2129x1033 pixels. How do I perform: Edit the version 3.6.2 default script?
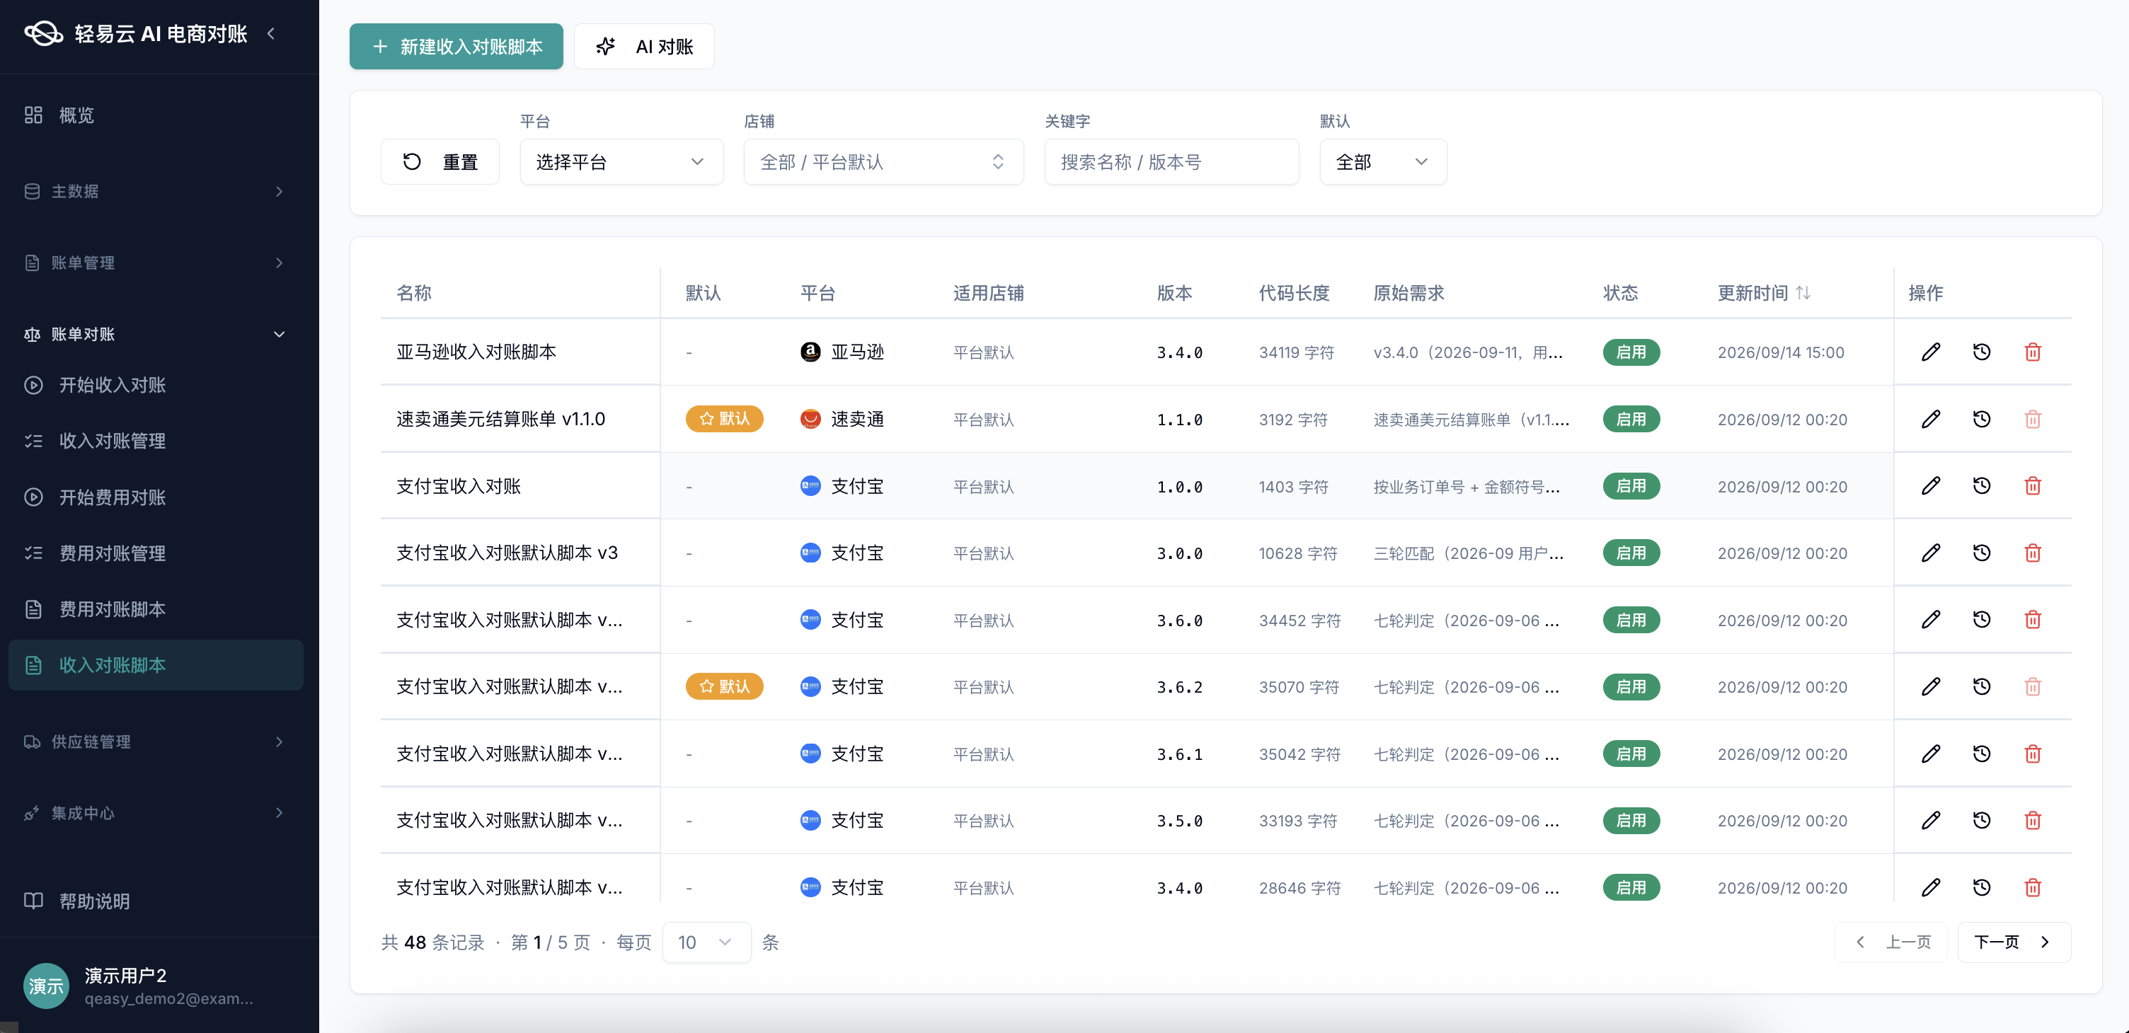coord(1931,687)
